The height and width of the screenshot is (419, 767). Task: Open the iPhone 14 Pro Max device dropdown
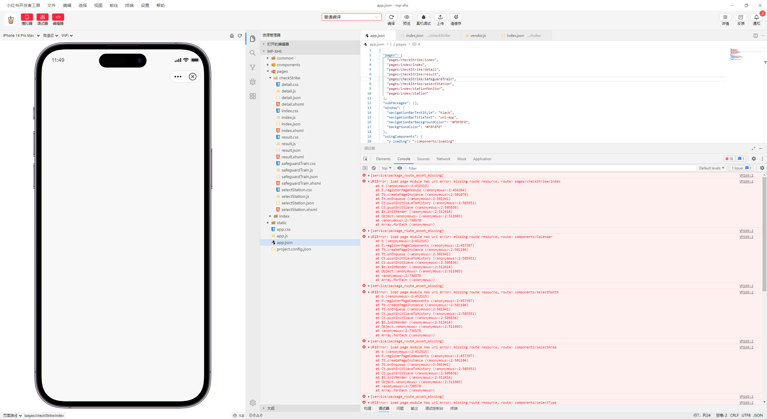click(21, 36)
